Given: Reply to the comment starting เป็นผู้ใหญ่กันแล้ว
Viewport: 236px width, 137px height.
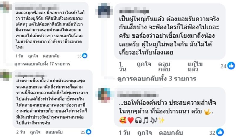Looking at the screenshot, I should point(164,67).
